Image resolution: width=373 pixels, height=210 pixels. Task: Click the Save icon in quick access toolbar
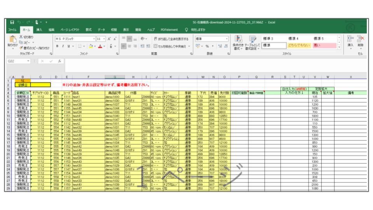pyautogui.click(x=12, y=22)
